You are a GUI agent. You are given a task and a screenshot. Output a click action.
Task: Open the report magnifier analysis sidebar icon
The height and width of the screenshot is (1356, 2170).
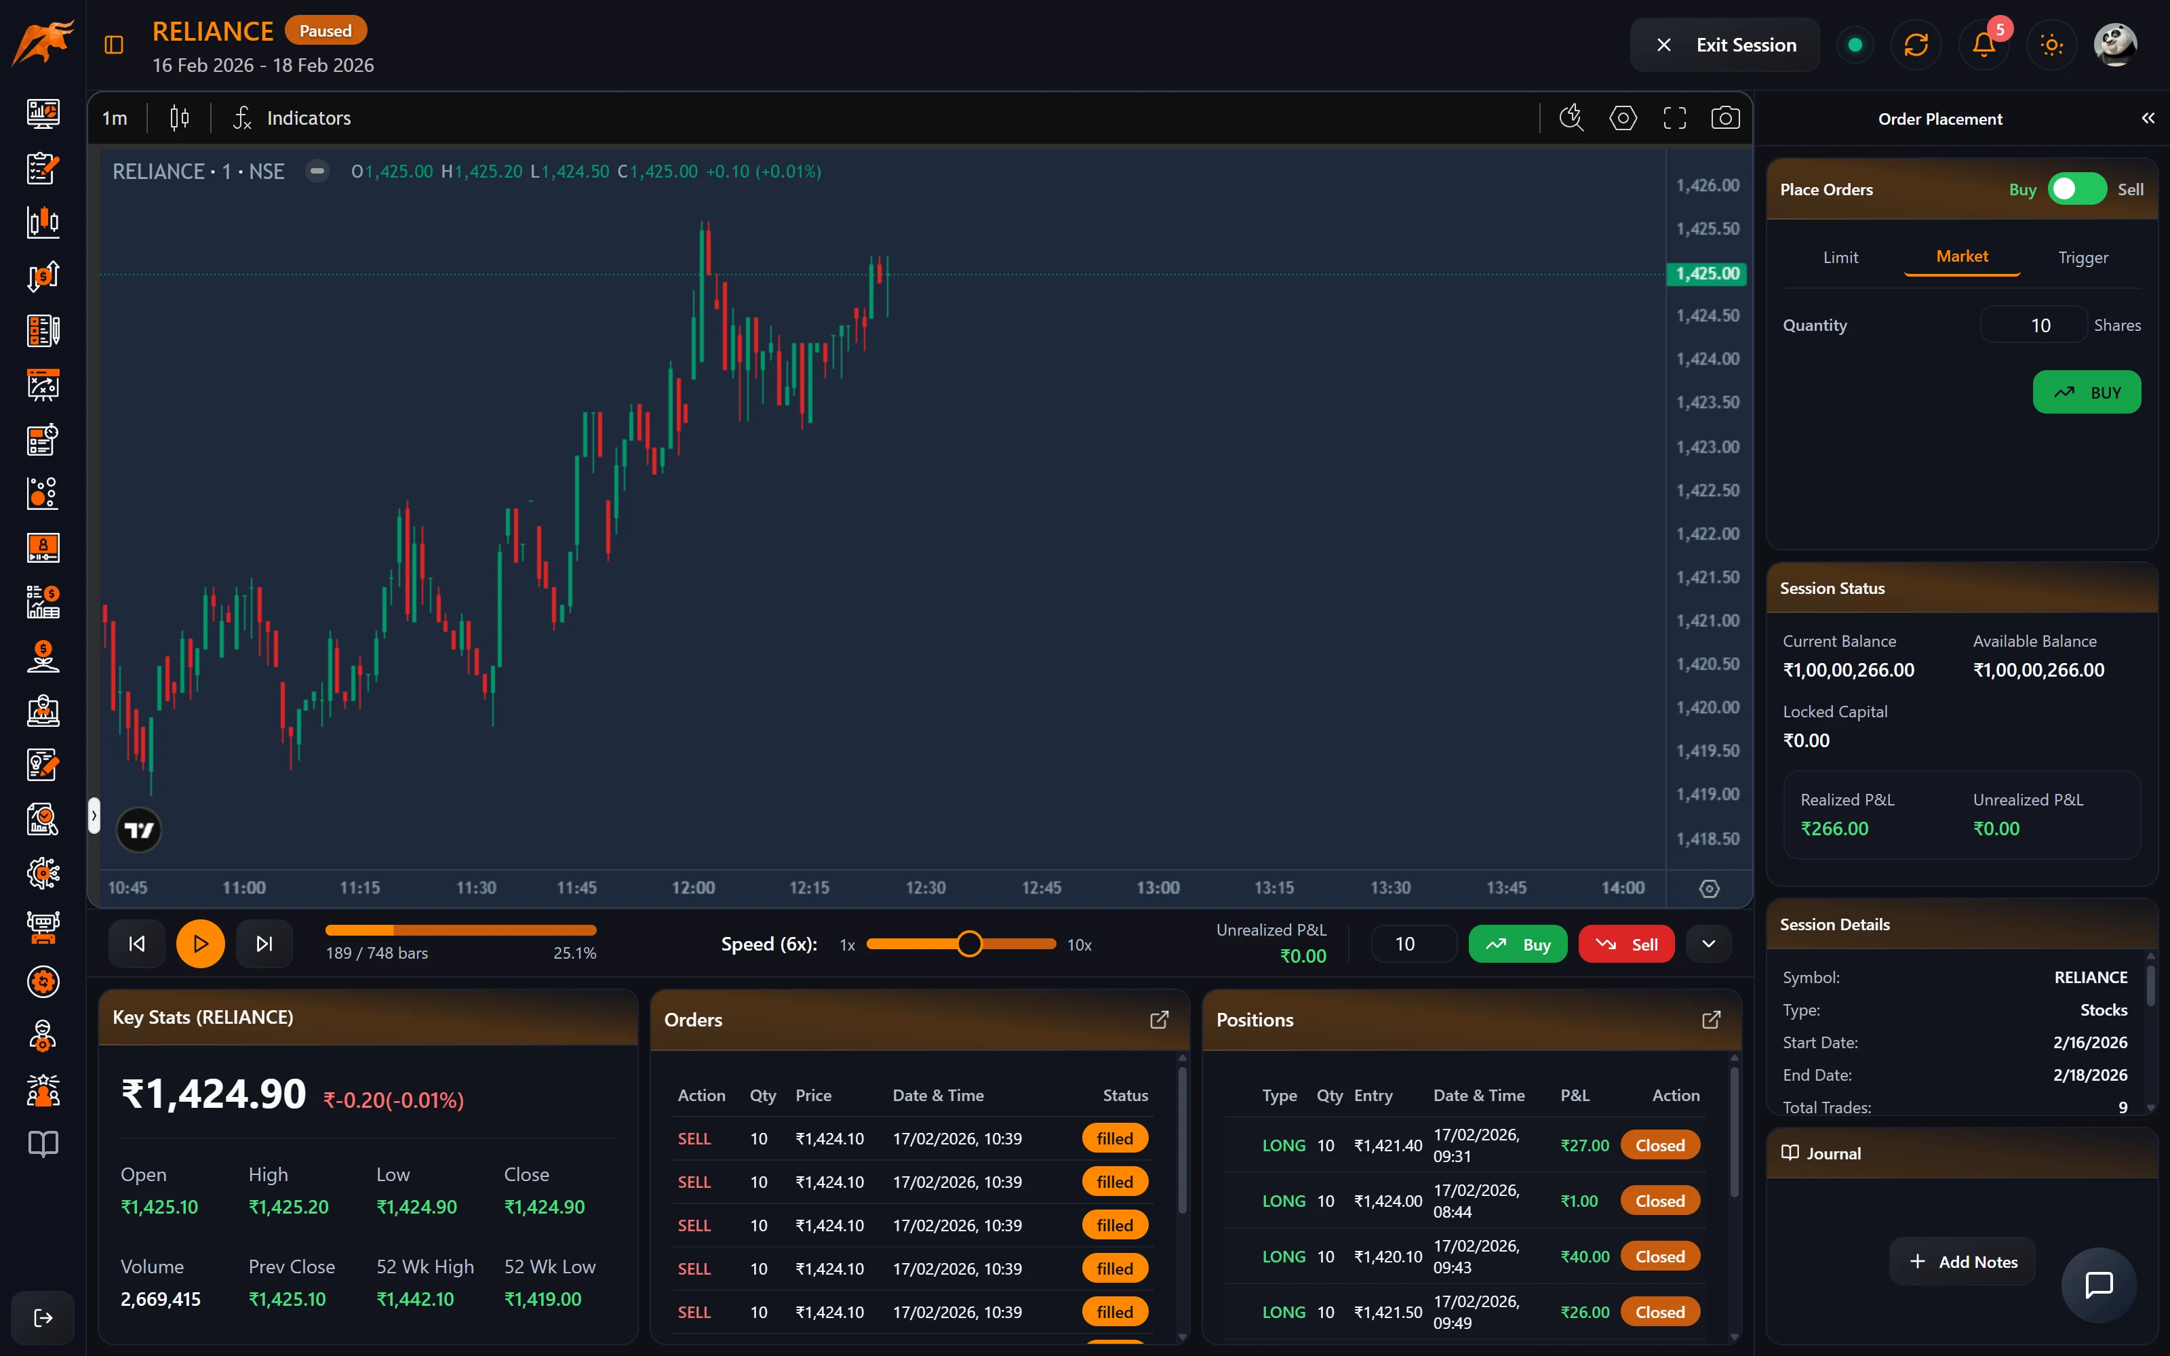[43, 819]
